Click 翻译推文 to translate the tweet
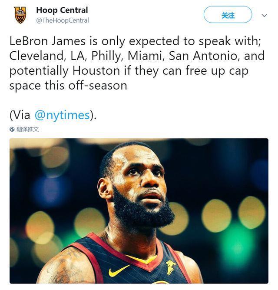The image size is (278, 290). [28, 129]
